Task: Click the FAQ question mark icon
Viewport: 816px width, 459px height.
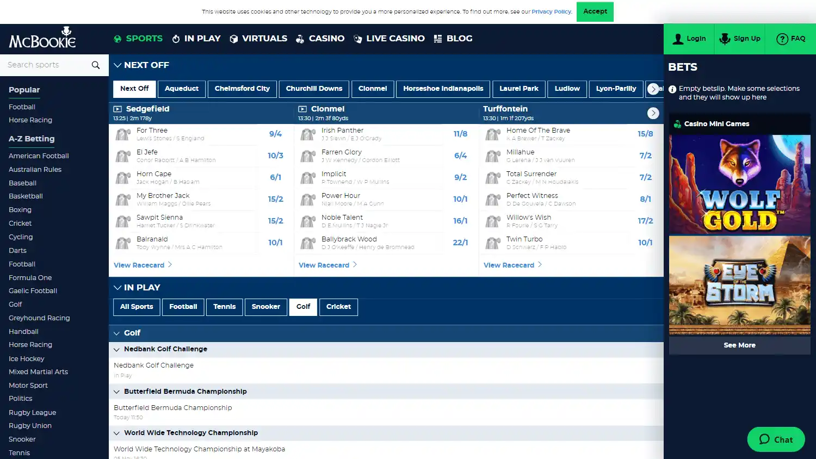Action: click(782, 39)
